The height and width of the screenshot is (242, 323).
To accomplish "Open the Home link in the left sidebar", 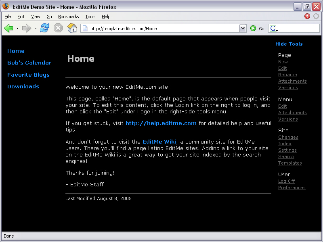I will pos(16,51).
